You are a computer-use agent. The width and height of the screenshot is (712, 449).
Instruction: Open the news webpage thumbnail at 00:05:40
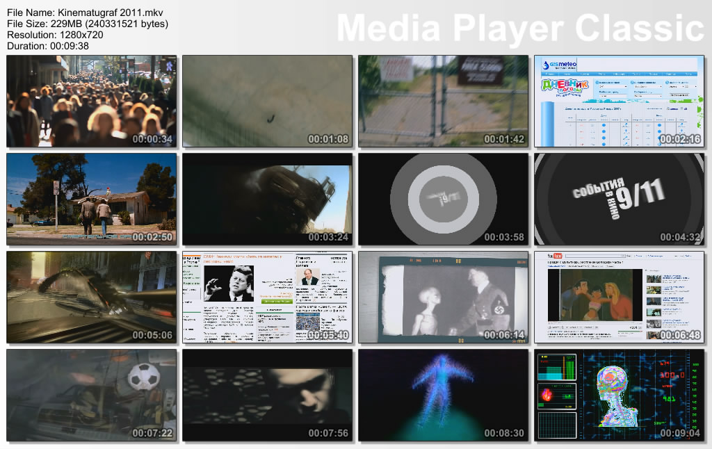[267, 297]
